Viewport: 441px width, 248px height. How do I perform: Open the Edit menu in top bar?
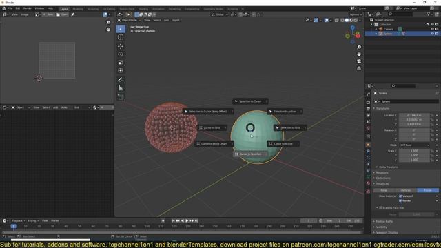pyautogui.click(x=18, y=8)
